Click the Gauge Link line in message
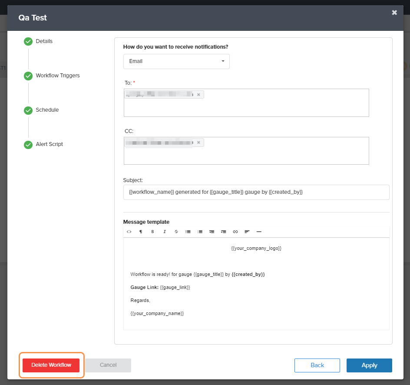The height and width of the screenshot is (385, 410). tap(160, 287)
